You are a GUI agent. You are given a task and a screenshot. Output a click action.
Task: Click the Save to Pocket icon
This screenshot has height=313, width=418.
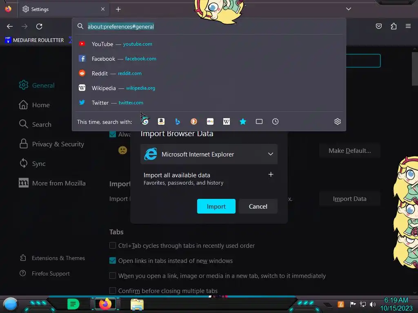[x=378, y=26]
